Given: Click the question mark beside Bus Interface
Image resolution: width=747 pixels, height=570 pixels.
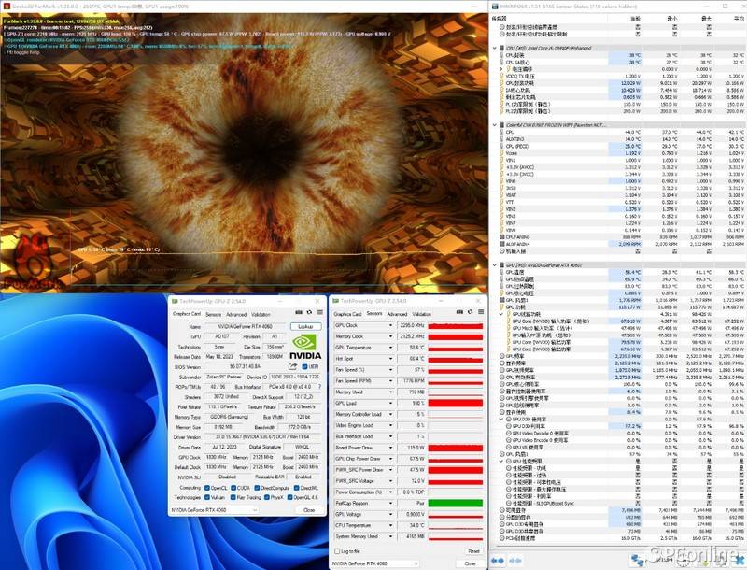Looking at the screenshot, I should (319, 387).
